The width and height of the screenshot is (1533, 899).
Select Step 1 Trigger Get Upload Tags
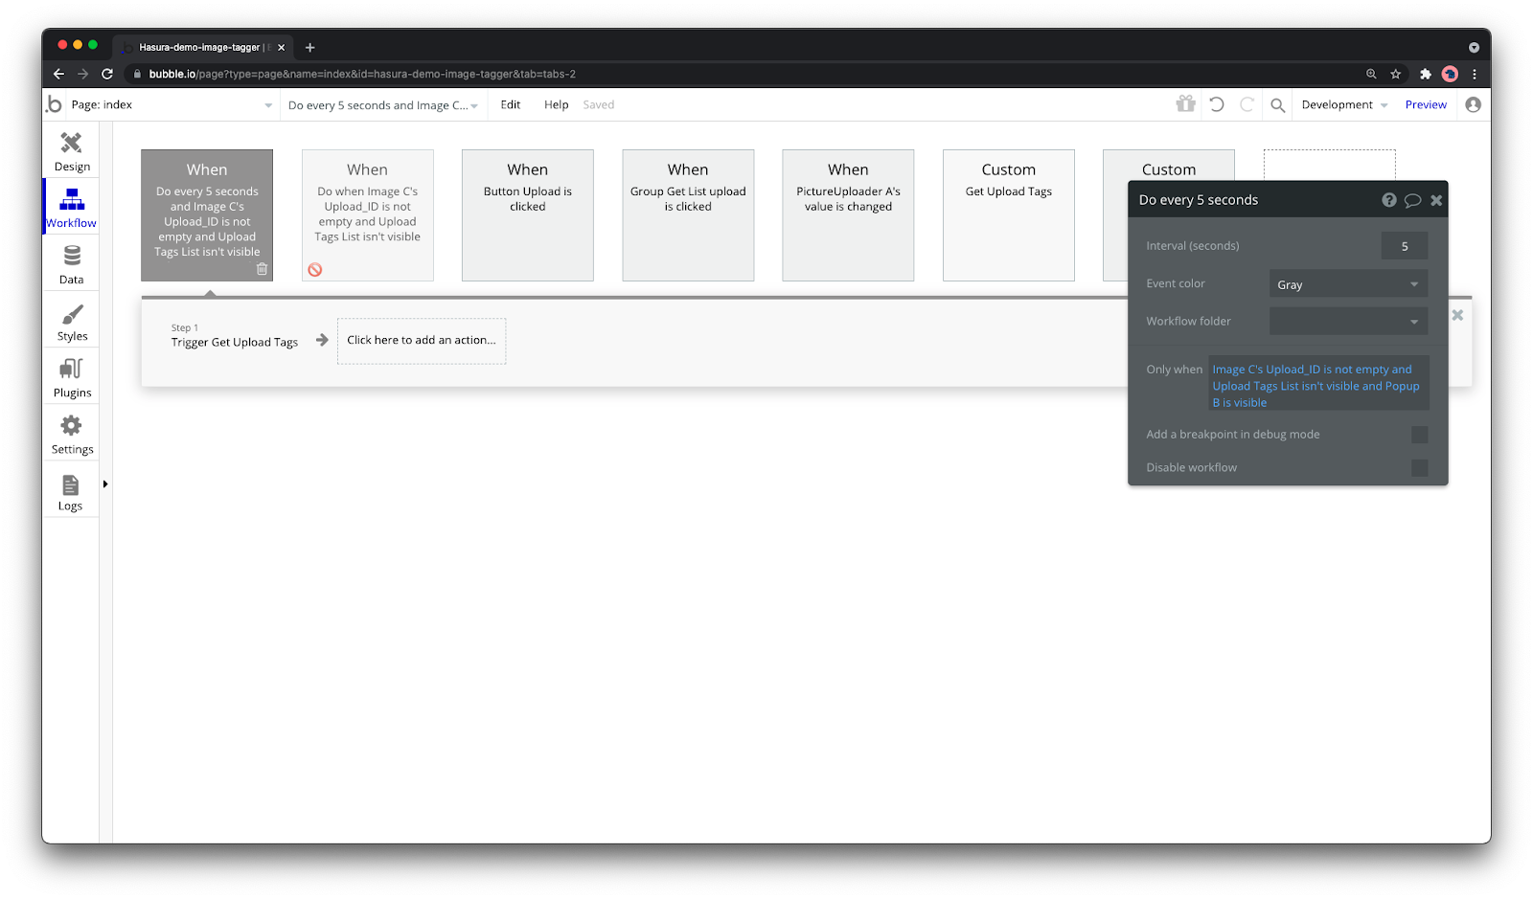pos(235,336)
